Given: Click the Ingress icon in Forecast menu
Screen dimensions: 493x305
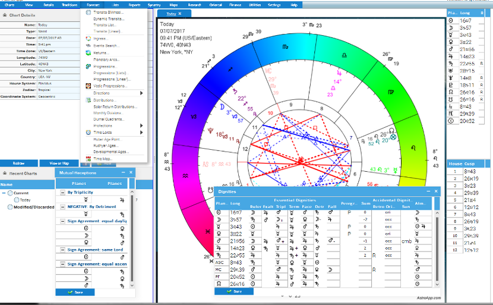Looking at the screenshot, I should point(88,39).
